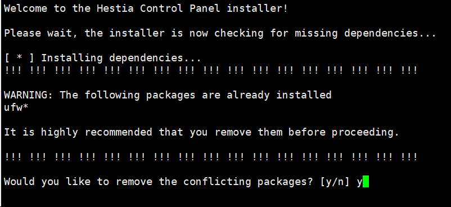Click the 'installer!' word on first line
The image size is (451, 207).
tap(257, 8)
